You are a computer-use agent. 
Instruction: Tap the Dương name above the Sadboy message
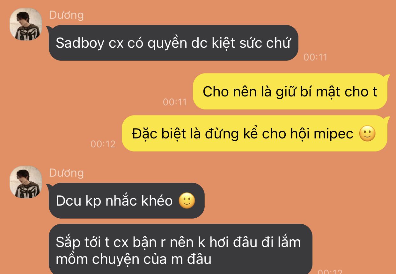[x=66, y=15]
